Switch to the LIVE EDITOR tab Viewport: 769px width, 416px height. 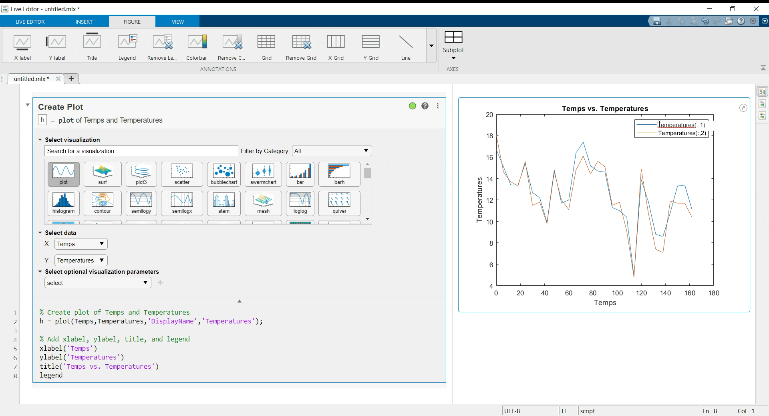30,22
